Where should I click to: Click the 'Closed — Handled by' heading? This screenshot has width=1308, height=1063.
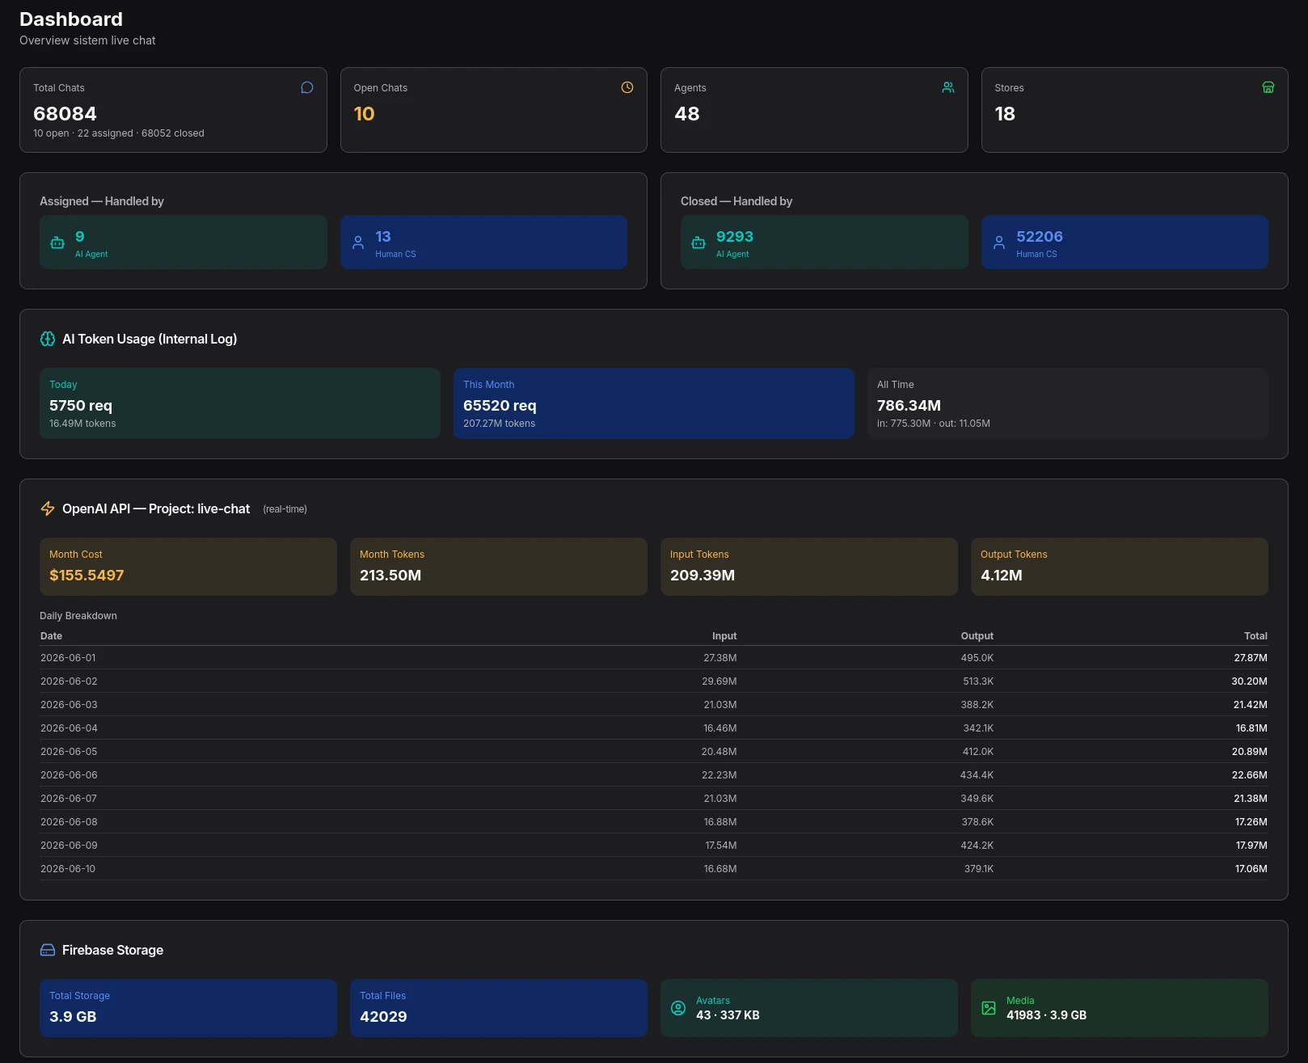(x=736, y=201)
